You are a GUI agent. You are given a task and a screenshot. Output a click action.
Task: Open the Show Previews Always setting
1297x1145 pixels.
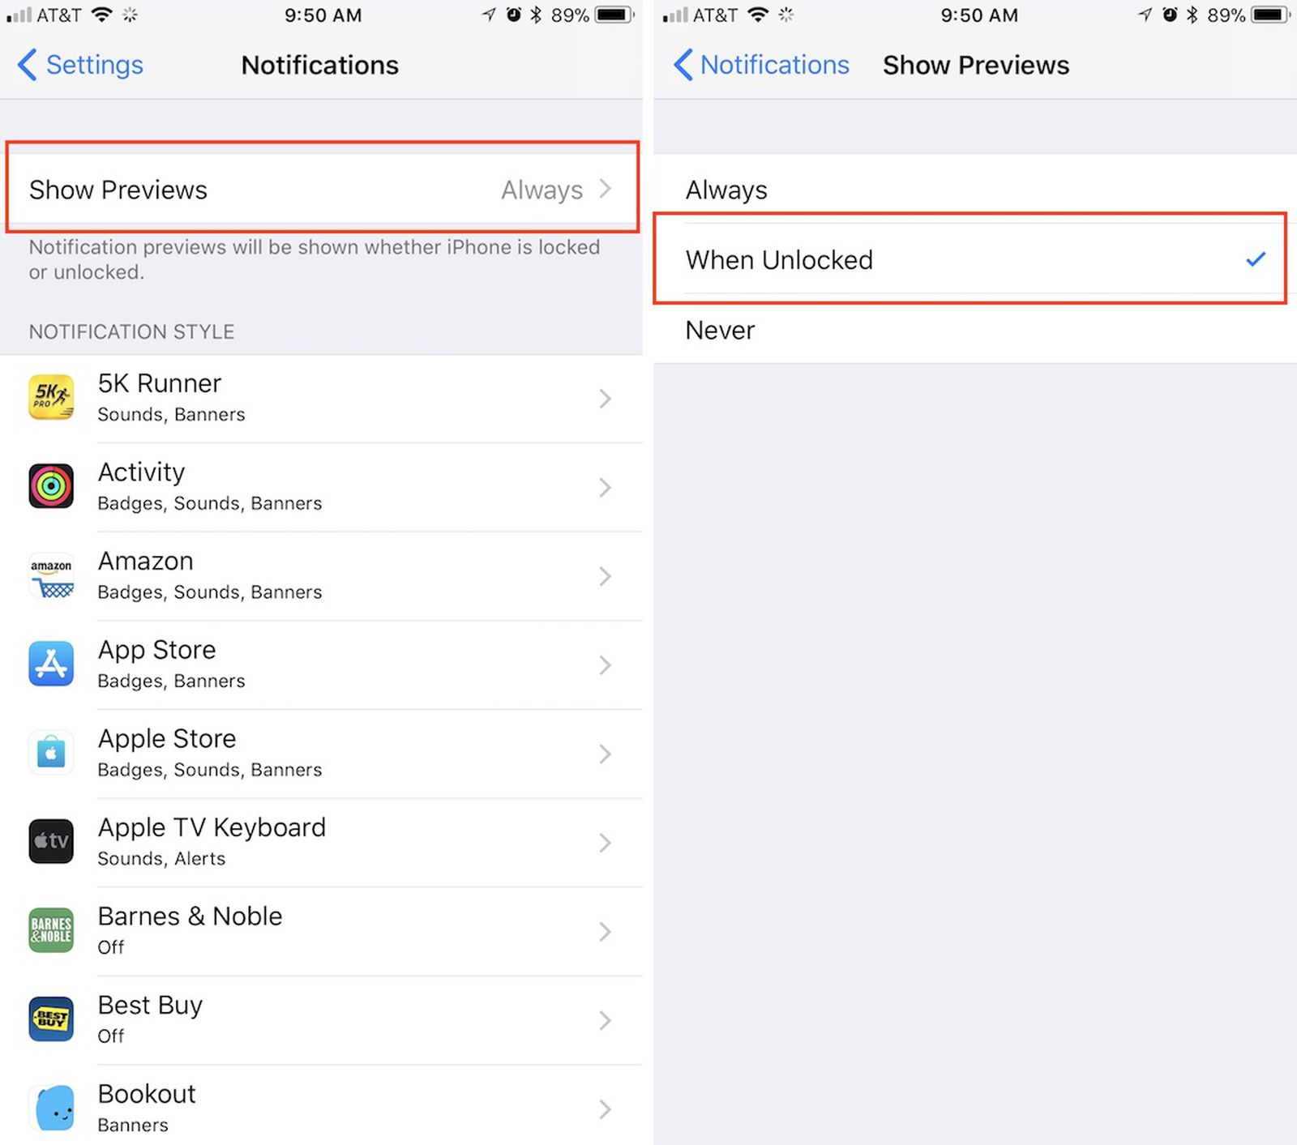[322, 189]
